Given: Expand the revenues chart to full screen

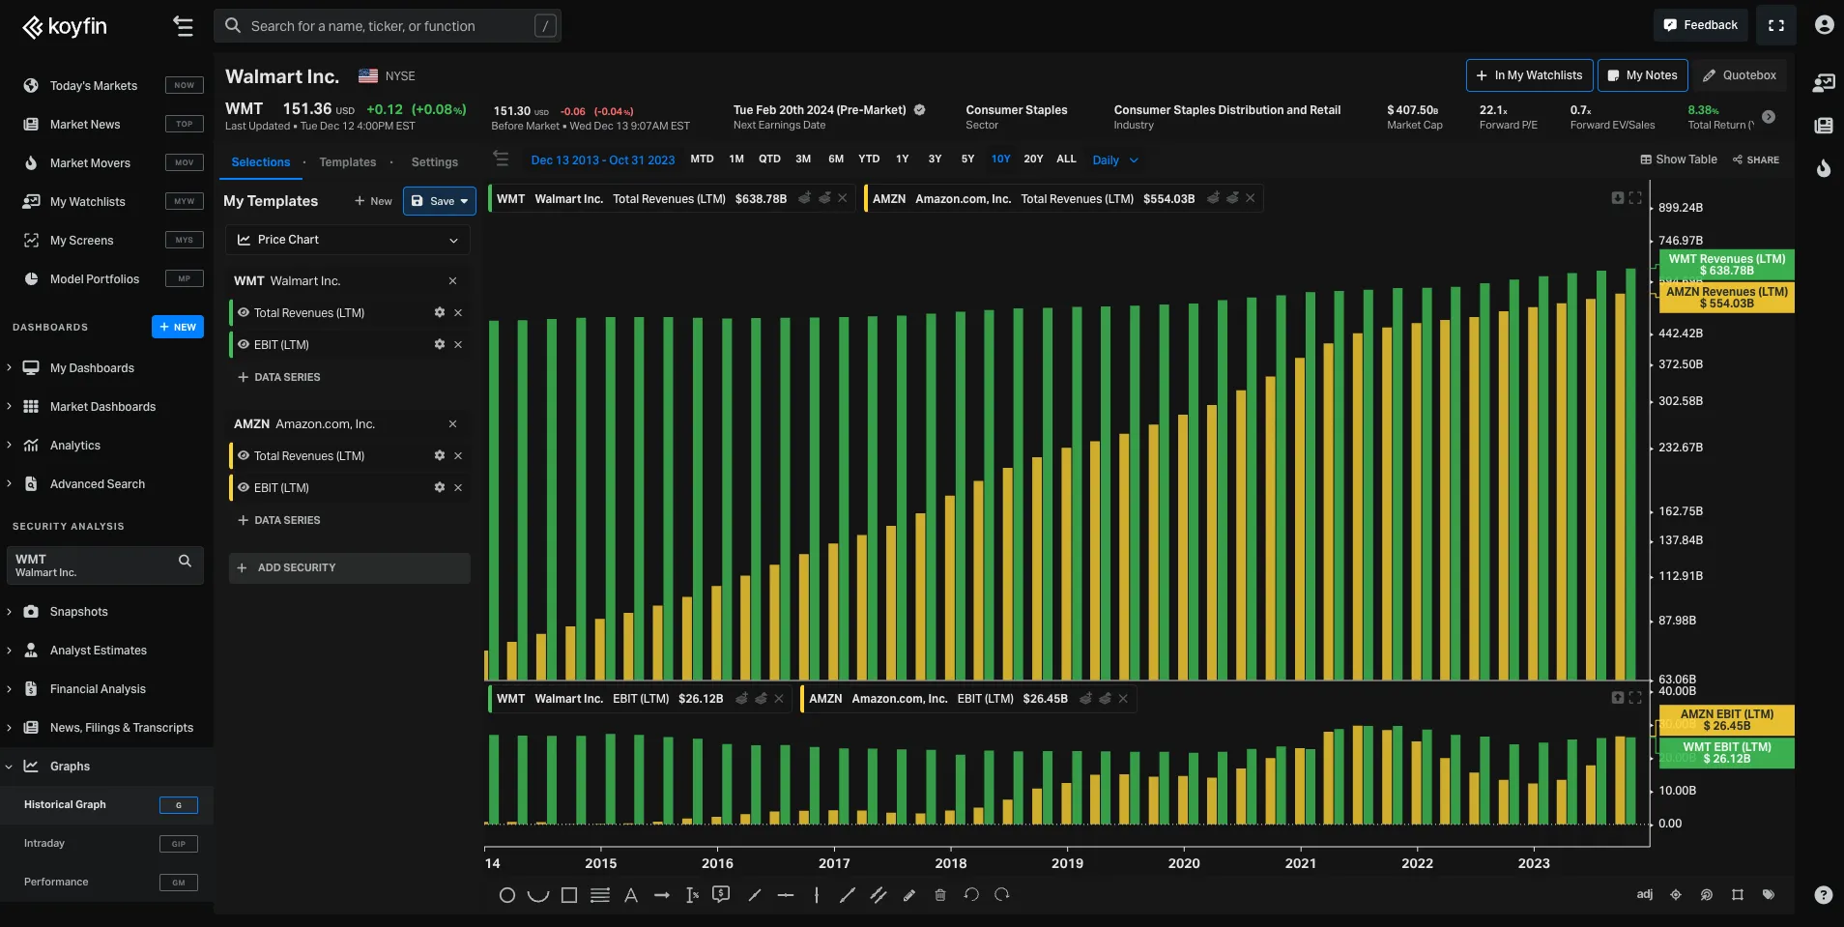Looking at the screenshot, I should point(1635,197).
